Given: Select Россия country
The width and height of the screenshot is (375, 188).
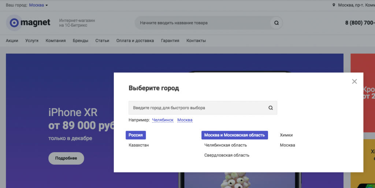Looking at the screenshot, I should (135, 135).
